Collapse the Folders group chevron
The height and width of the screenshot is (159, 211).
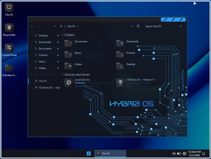(63, 35)
